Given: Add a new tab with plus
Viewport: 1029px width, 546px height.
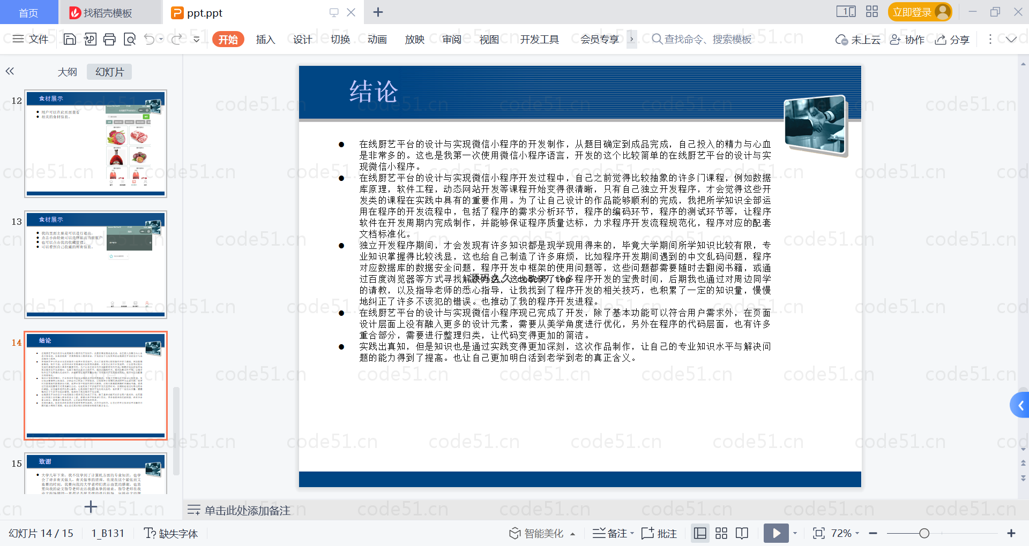Looking at the screenshot, I should pyautogui.click(x=378, y=12).
